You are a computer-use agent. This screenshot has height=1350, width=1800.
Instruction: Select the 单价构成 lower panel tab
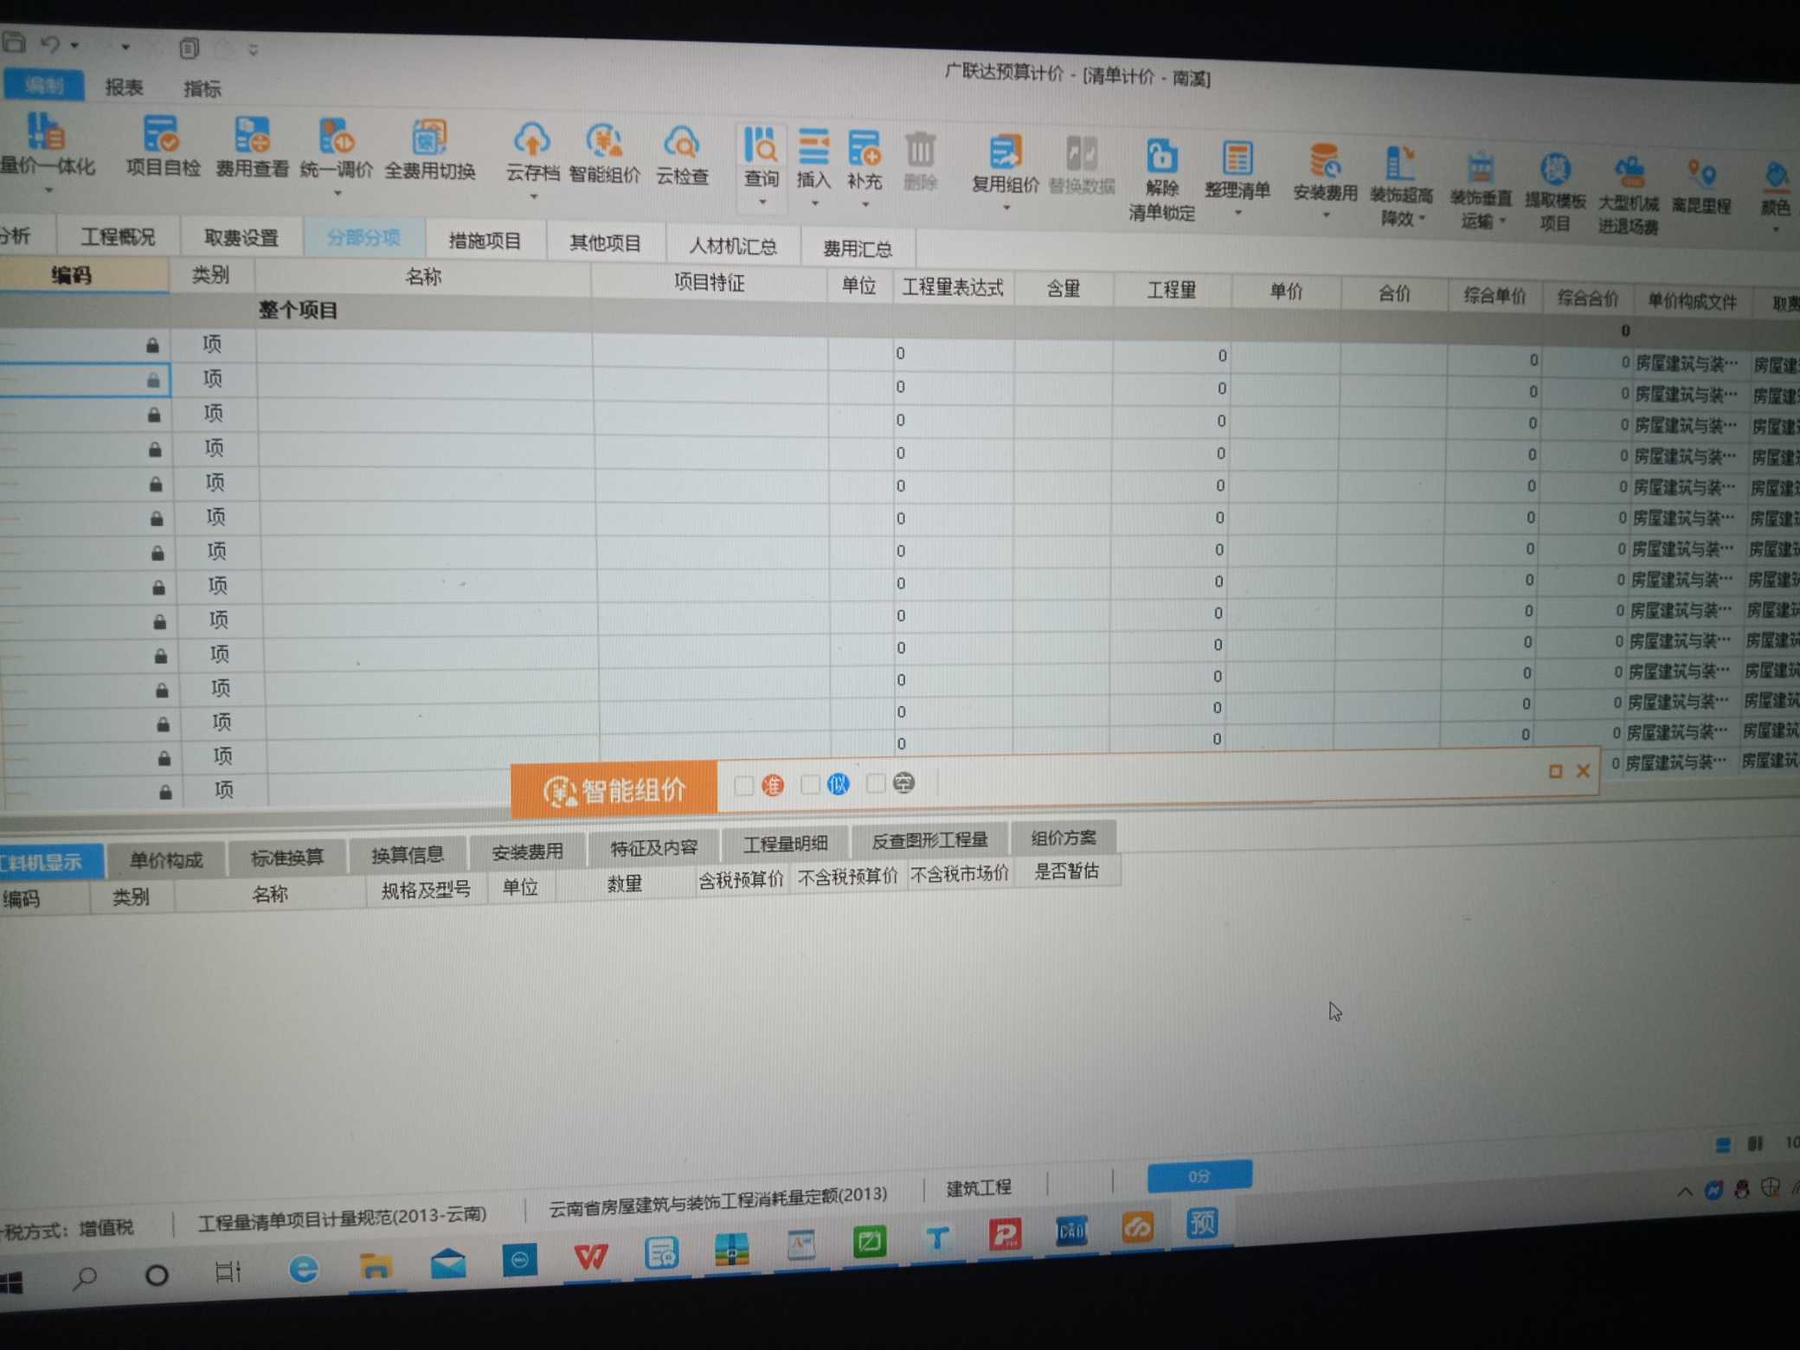(166, 859)
